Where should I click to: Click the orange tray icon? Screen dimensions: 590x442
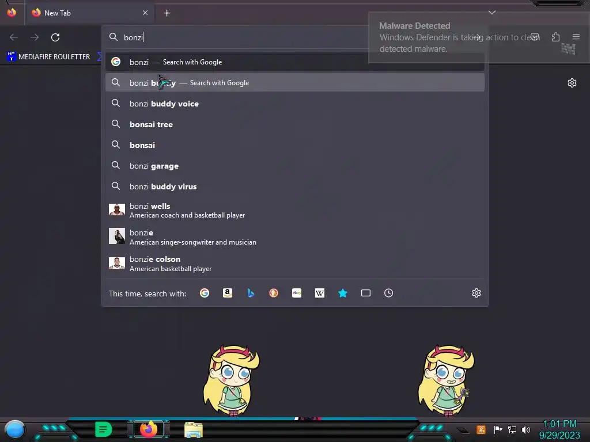click(481, 429)
